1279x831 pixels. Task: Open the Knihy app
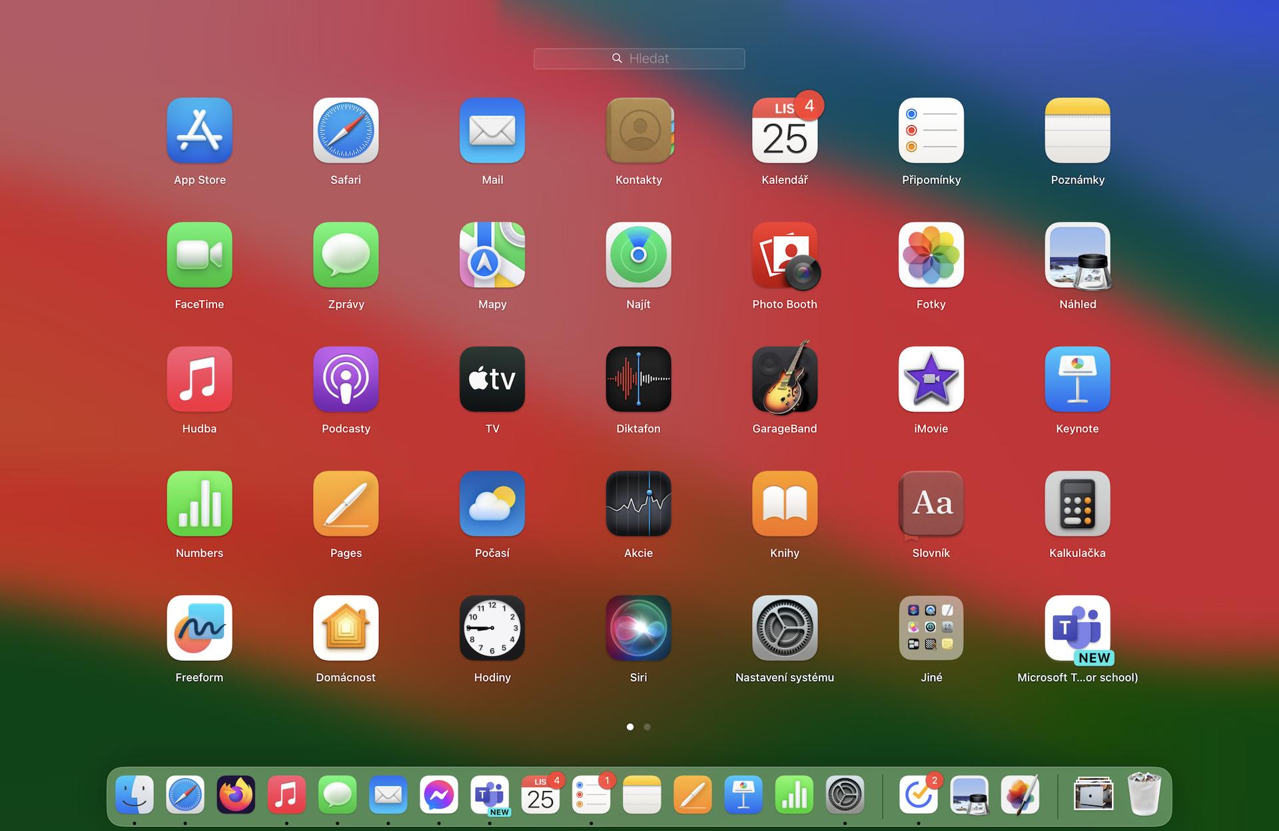[785, 504]
